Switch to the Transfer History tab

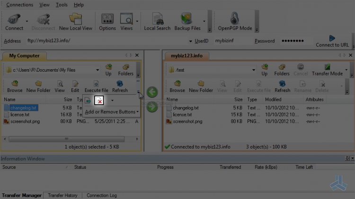point(62,195)
